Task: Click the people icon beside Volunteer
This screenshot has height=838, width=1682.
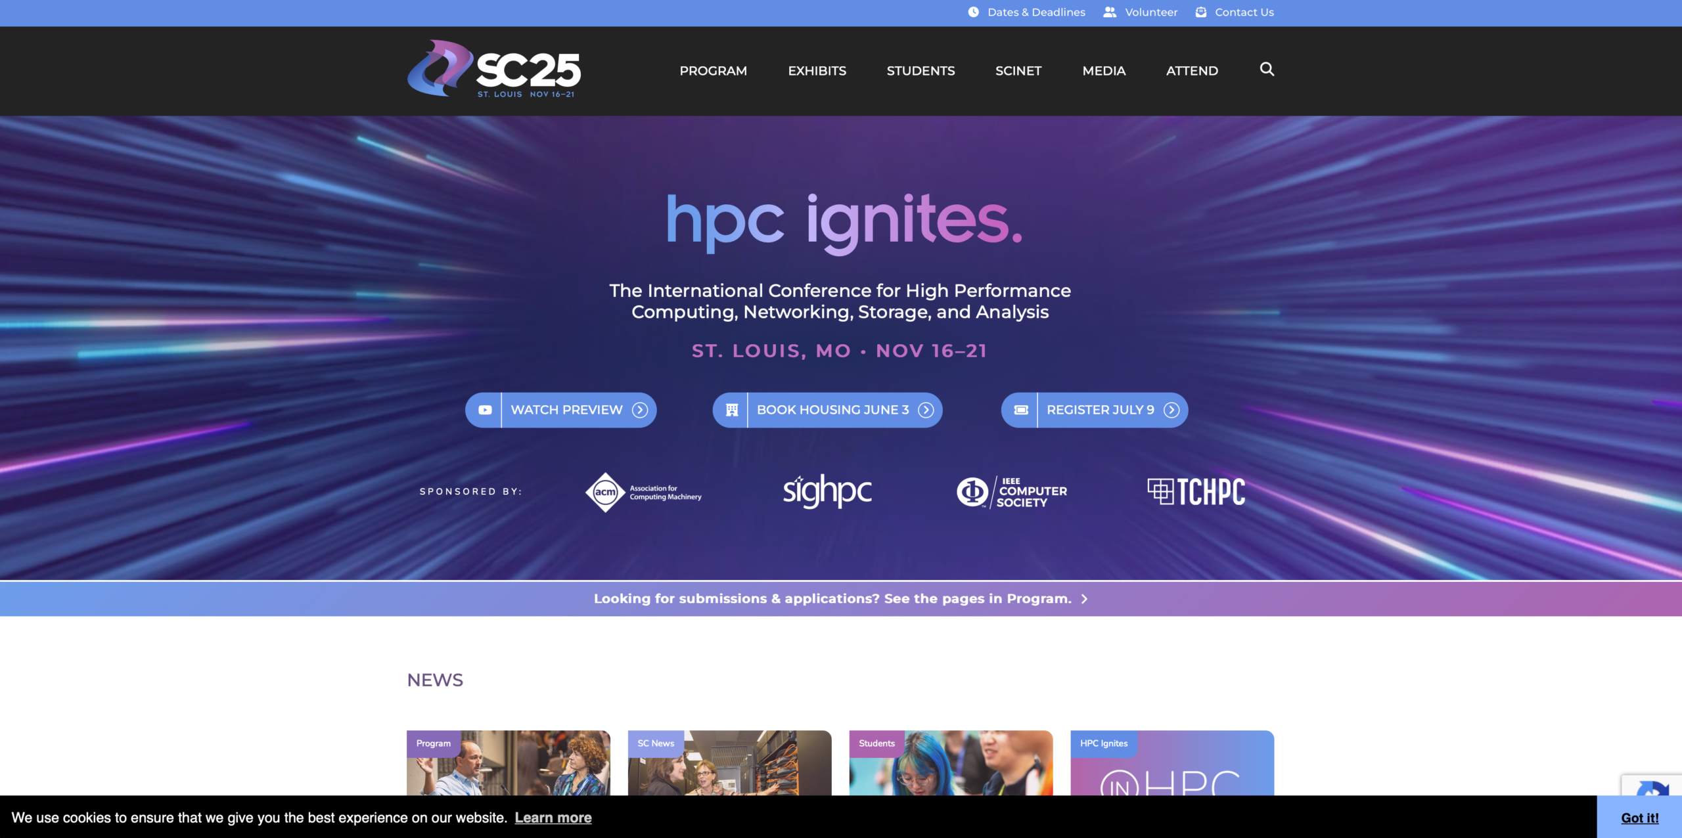Action: tap(1108, 12)
